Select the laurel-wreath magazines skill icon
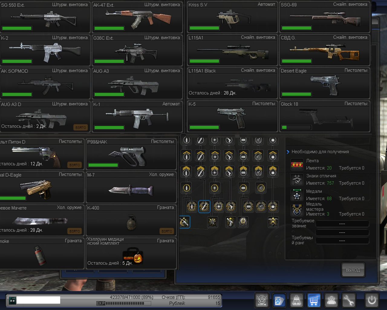Viewport: 387px width, 310px height. tap(248, 206)
